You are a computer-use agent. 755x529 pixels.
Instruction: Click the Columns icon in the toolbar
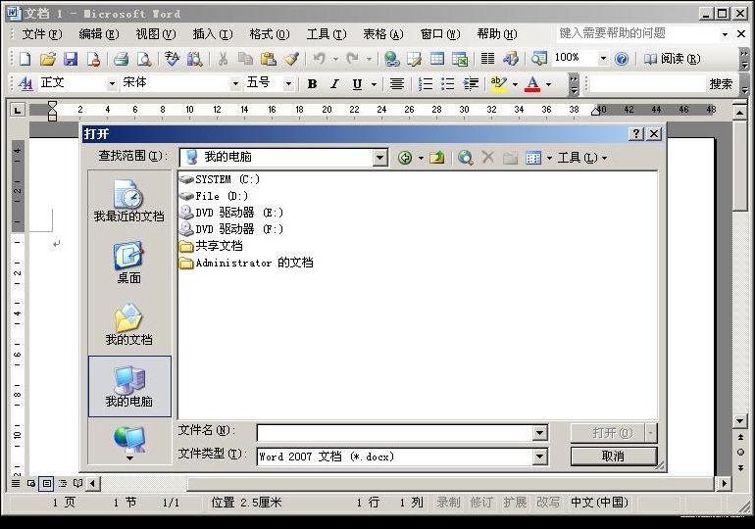click(x=487, y=59)
